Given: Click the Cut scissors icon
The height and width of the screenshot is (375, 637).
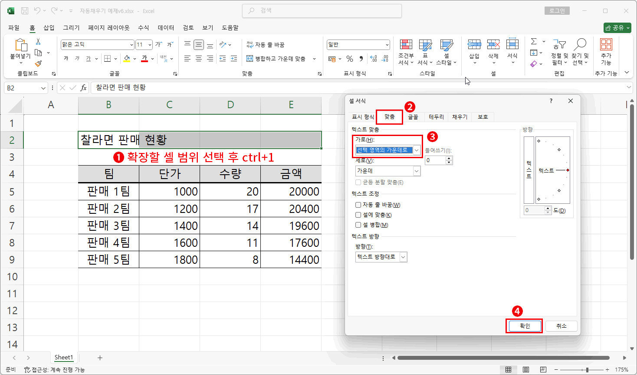Looking at the screenshot, I should (38, 42).
